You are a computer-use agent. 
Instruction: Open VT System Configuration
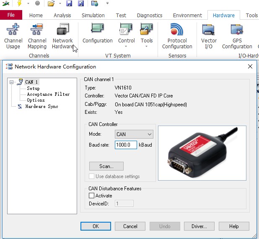(98, 34)
